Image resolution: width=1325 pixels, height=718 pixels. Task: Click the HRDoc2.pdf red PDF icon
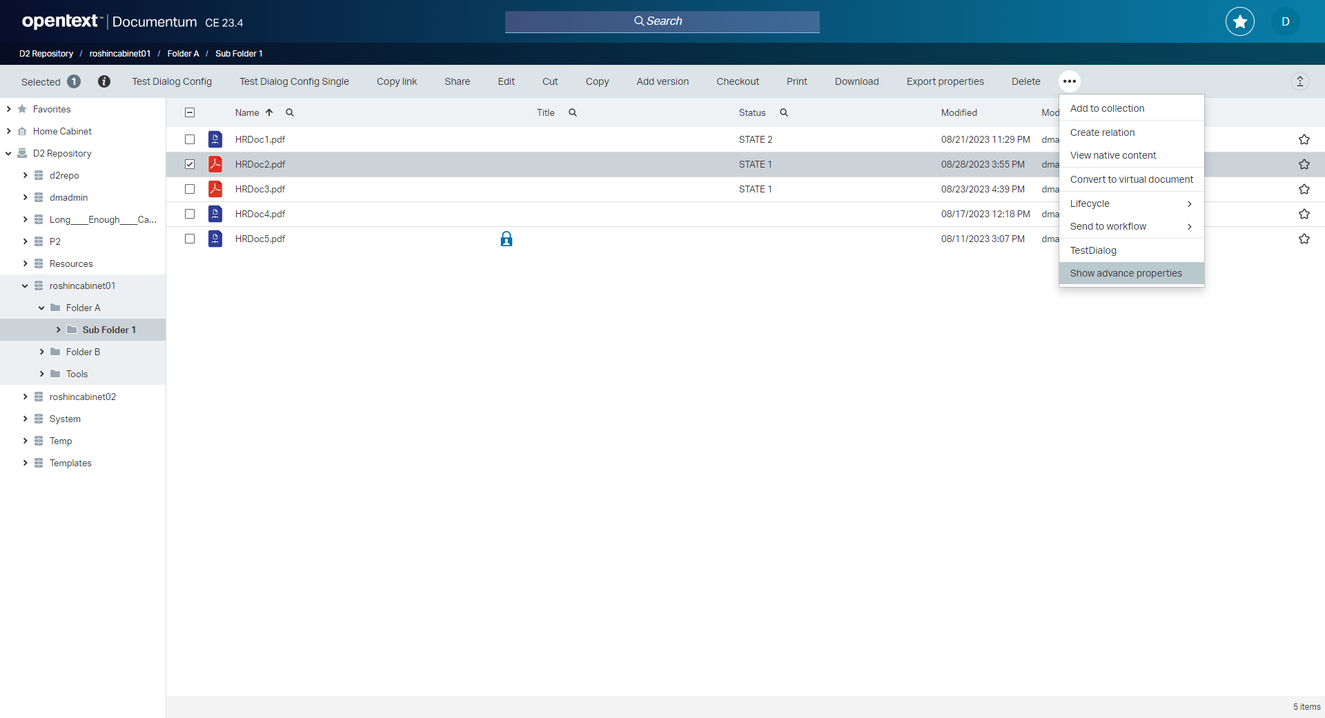click(x=215, y=164)
